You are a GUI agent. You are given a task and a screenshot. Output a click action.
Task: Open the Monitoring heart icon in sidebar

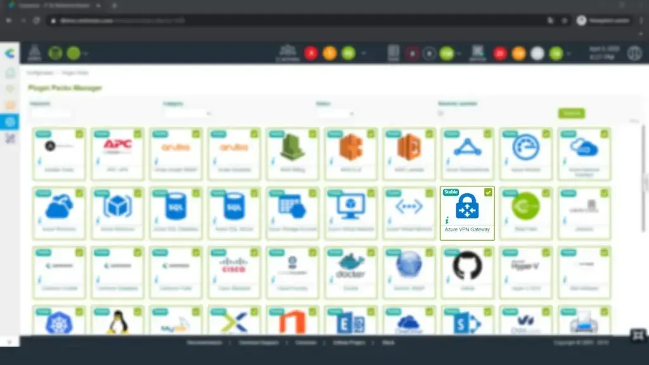point(10,89)
